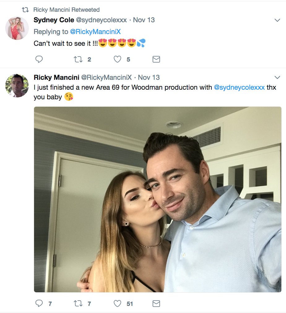Send top reply via direct message envelope
The width and height of the screenshot is (286, 313).
(156, 59)
